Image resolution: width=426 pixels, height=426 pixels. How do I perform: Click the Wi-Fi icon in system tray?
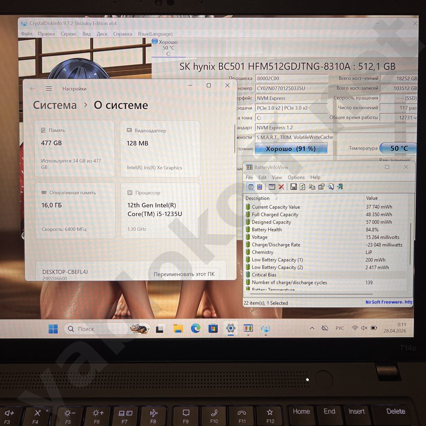(x=355, y=328)
